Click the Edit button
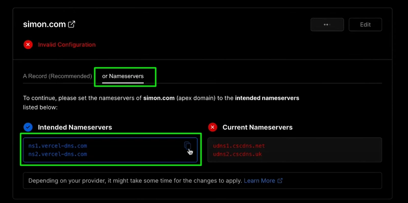Viewport: 408px width, 203px height. 365,24
